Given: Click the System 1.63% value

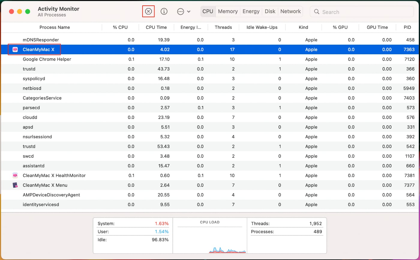Looking at the screenshot, I should pos(162,223).
